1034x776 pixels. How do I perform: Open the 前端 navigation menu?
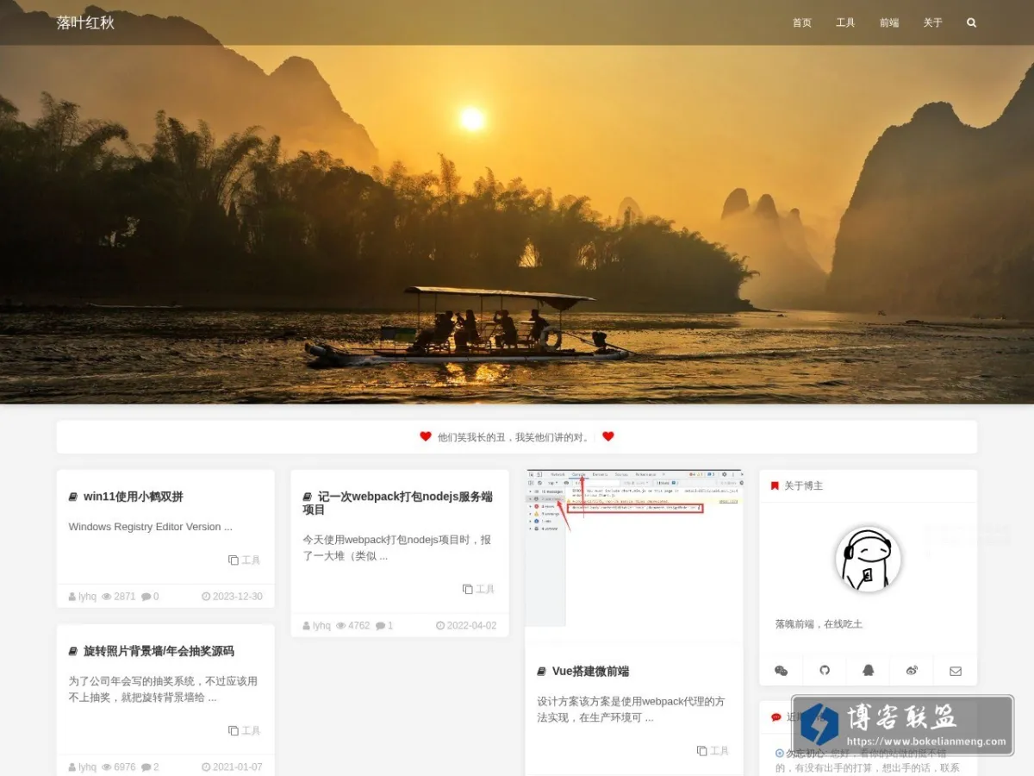[889, 22]
